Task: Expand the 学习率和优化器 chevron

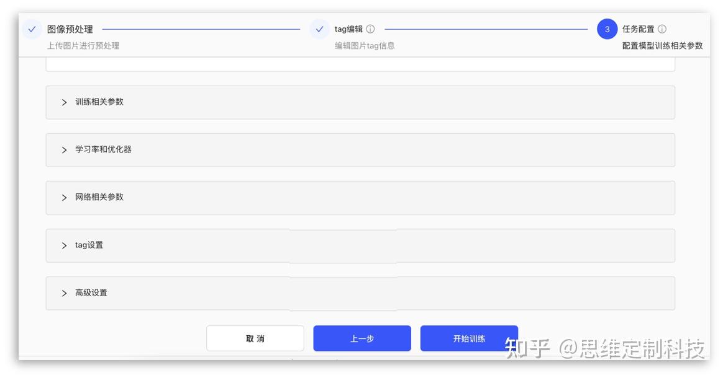Action: pyautogui.click(x=64, y=150)
